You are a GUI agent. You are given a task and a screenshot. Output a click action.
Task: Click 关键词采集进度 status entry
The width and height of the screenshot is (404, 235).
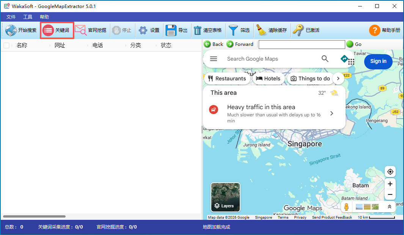(x=61, y=227)
